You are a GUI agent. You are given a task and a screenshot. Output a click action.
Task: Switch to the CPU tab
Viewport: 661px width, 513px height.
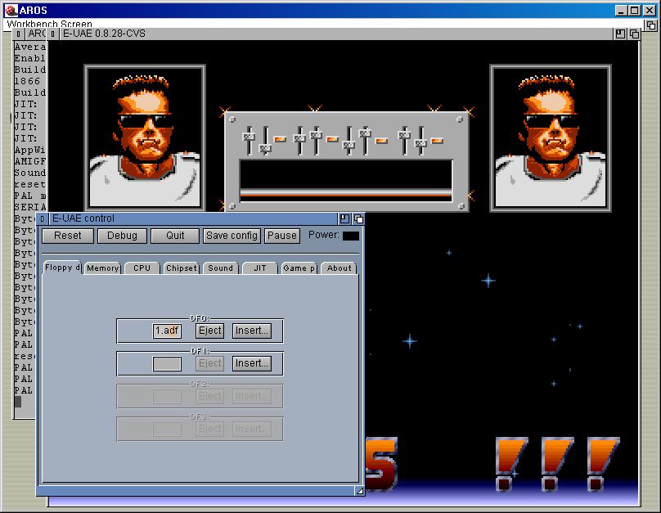coord(142,268)
